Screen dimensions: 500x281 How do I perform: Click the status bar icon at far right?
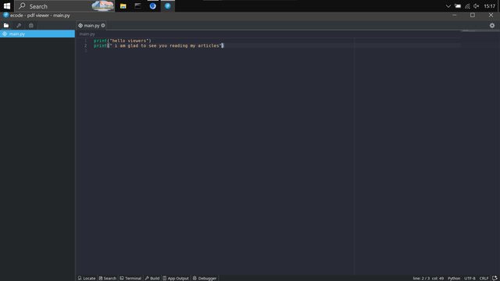point(495,278)
